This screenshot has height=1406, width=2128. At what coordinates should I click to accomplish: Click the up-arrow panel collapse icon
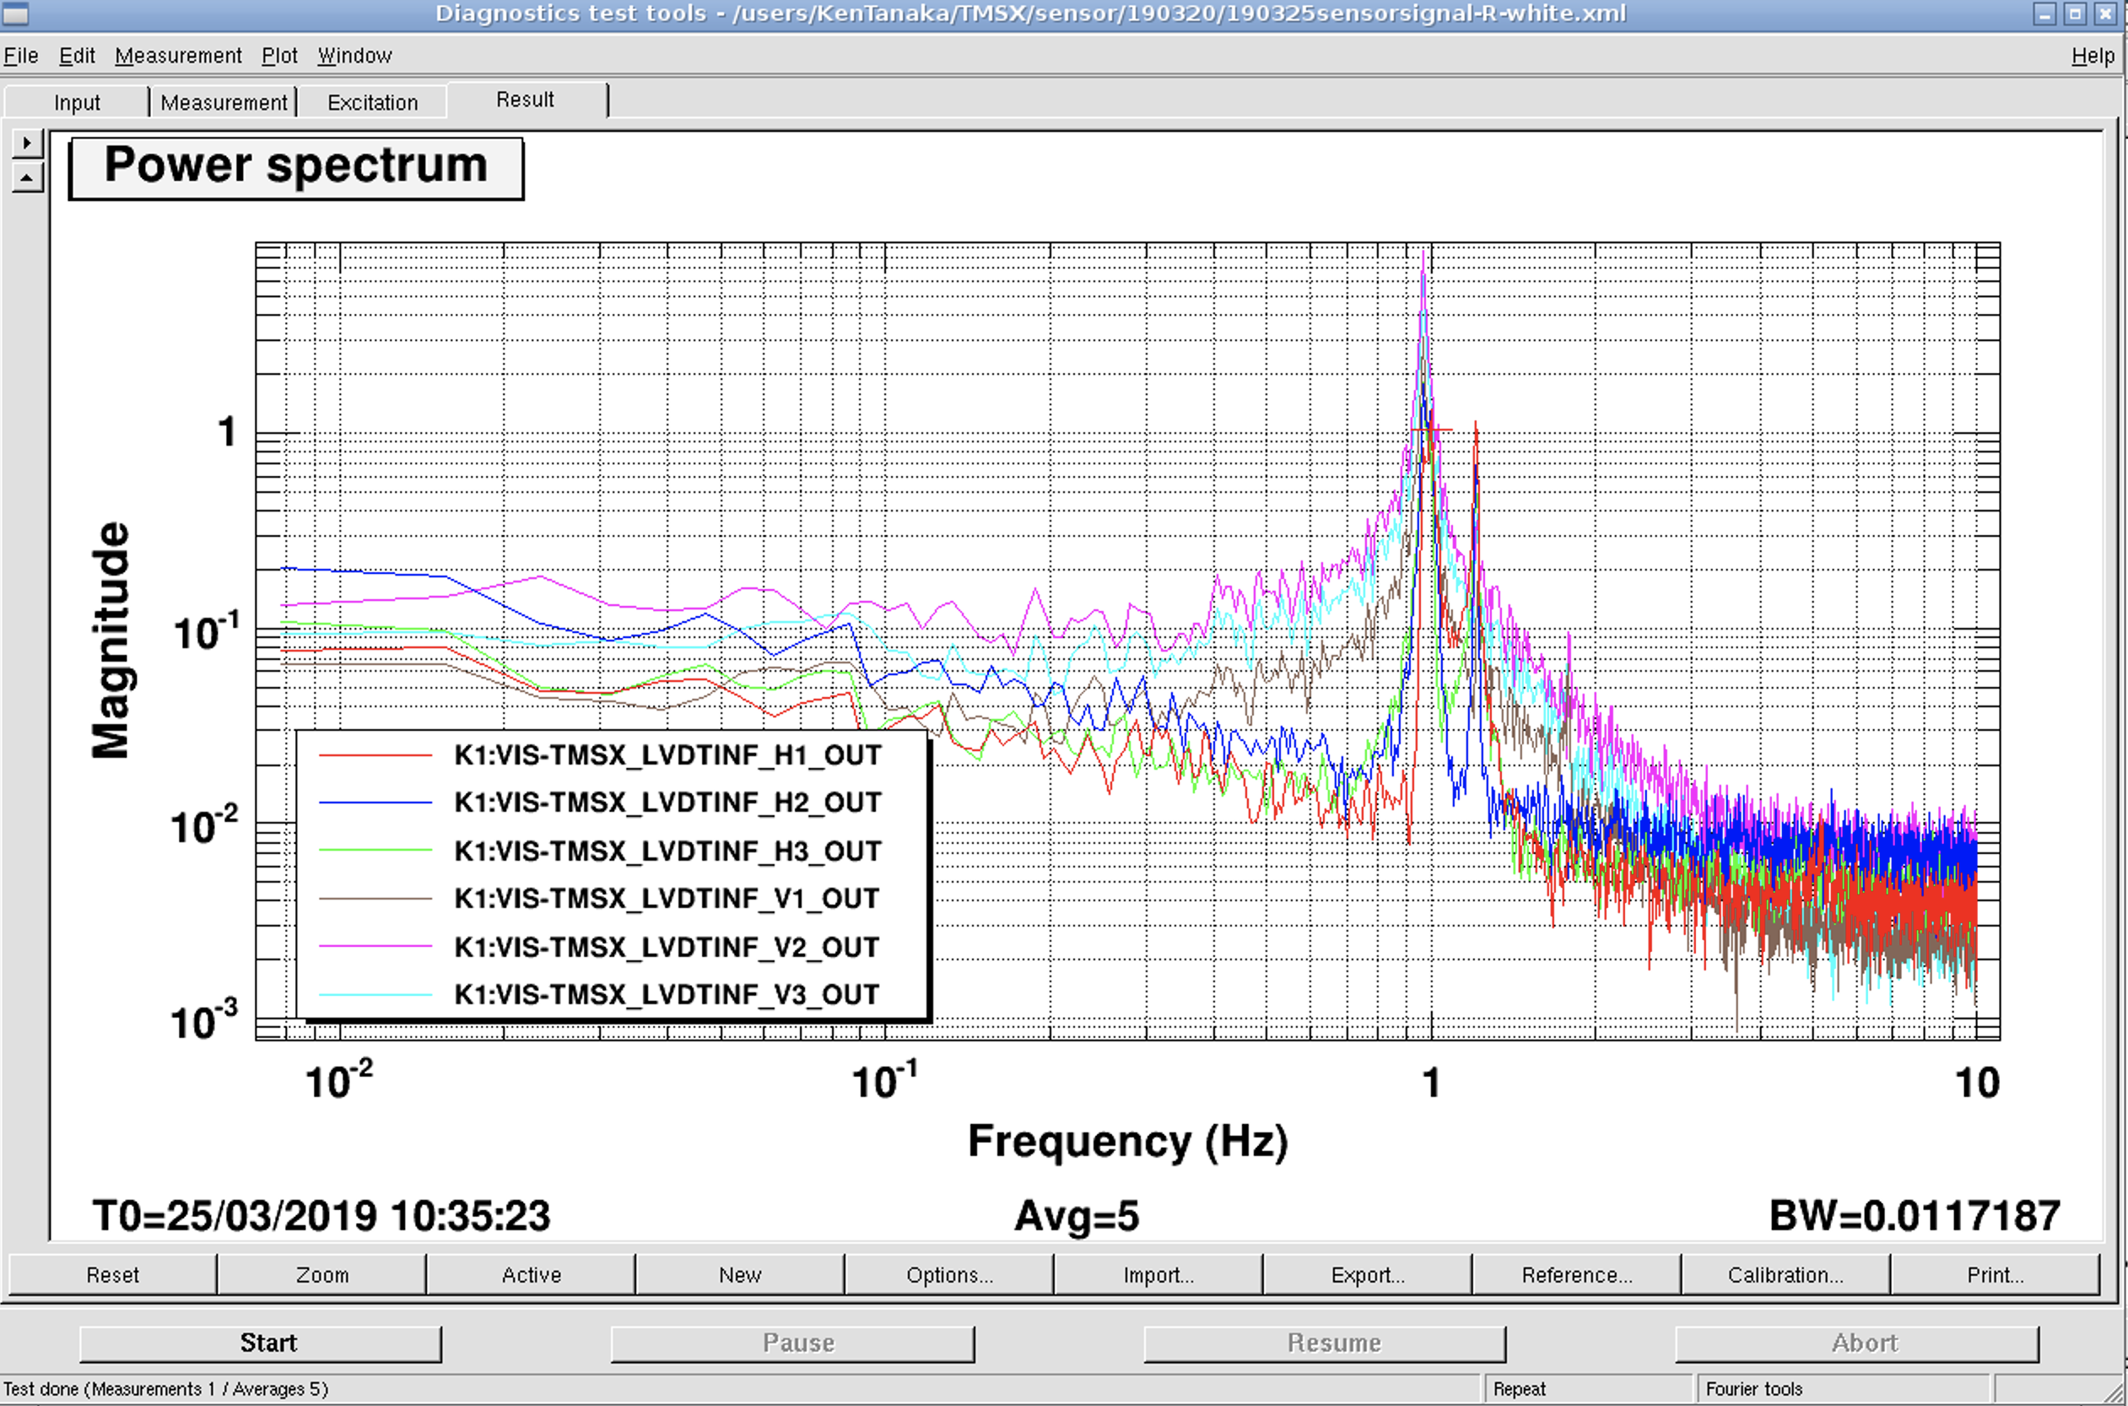pos(28,177)
